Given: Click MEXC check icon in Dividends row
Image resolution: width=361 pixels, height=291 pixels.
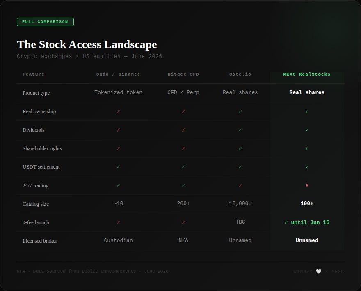Looking at the screenshot, I should 307,130.
